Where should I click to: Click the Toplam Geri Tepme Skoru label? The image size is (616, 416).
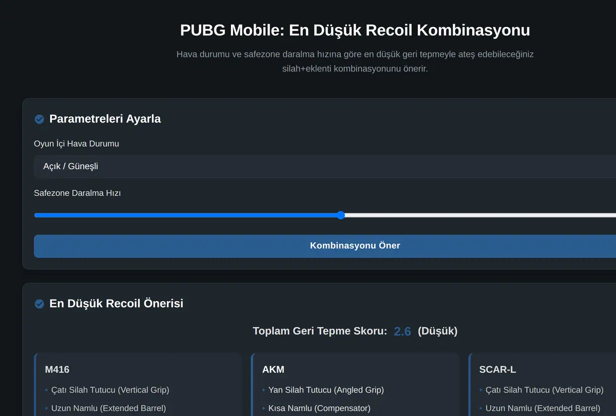tap(320, 331)
